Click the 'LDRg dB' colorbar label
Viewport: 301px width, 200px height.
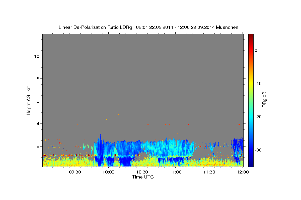264,100
